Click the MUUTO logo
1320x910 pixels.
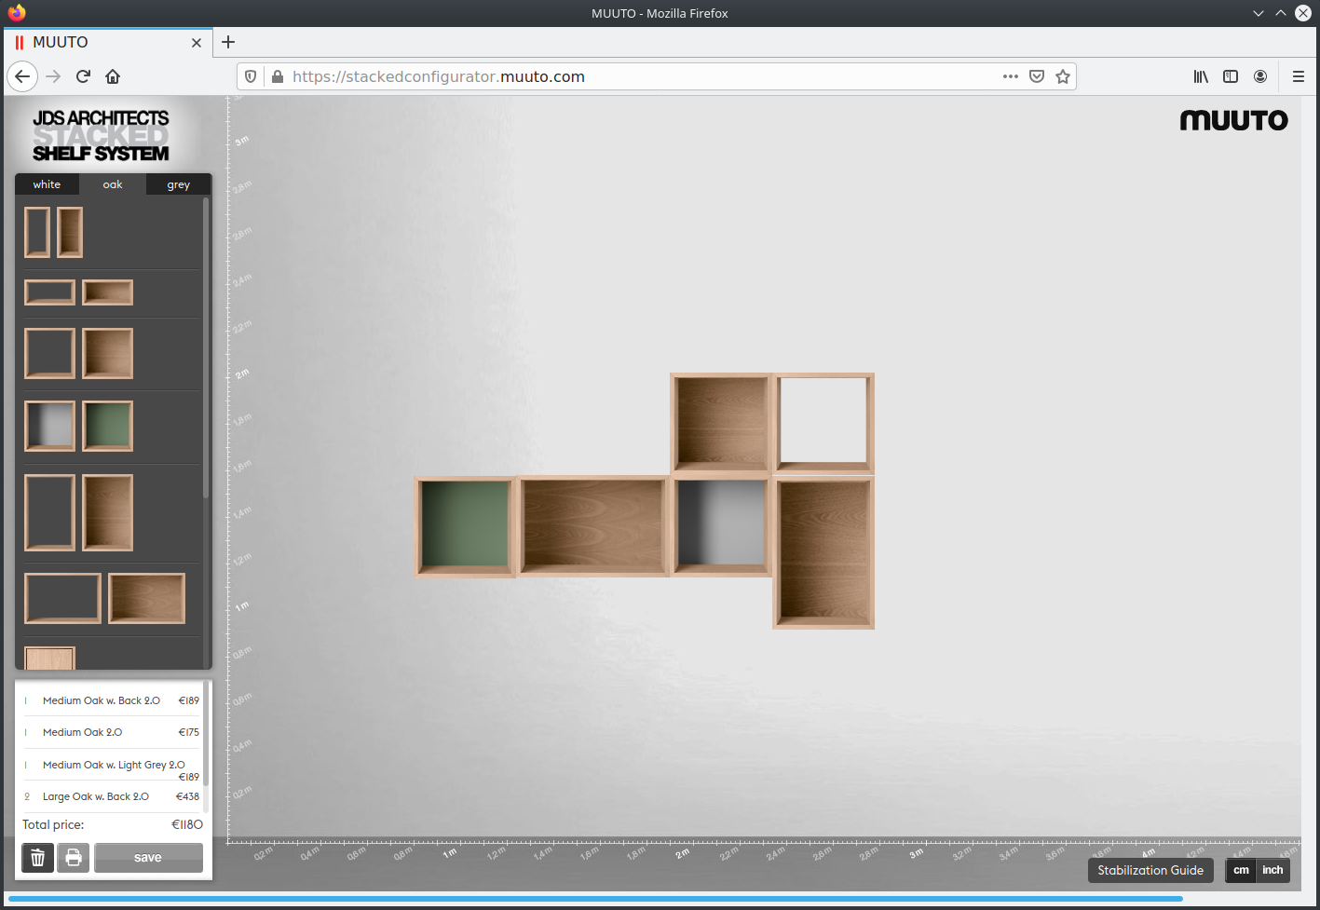[1234, 120]
